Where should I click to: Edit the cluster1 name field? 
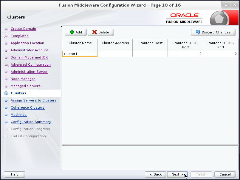pos(80,54)
